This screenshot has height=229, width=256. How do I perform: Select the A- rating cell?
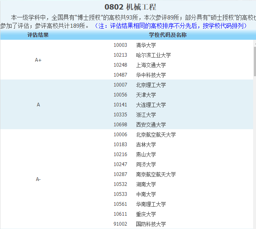pos(38,179)
